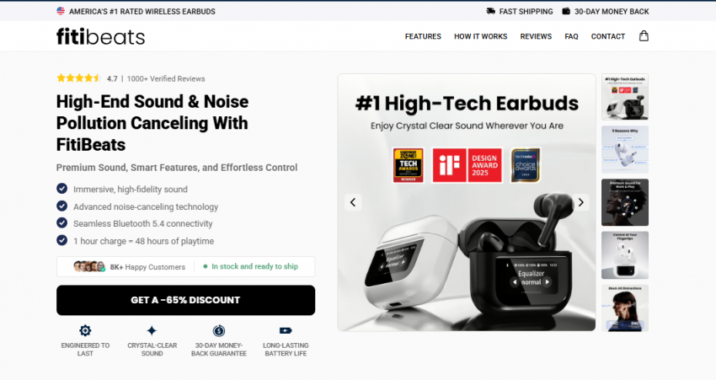This screenshot has height=380, width=716.
Task: Go to previous carousel image with left arrow
Action: [353, 202]
